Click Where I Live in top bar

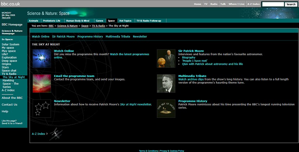pos(236,4)
